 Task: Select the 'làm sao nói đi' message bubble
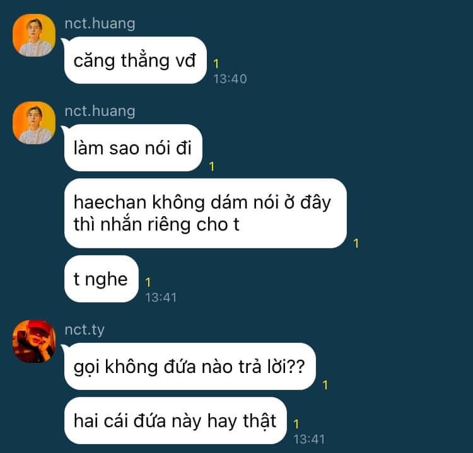pyautogui.click(x=133, y=147)
